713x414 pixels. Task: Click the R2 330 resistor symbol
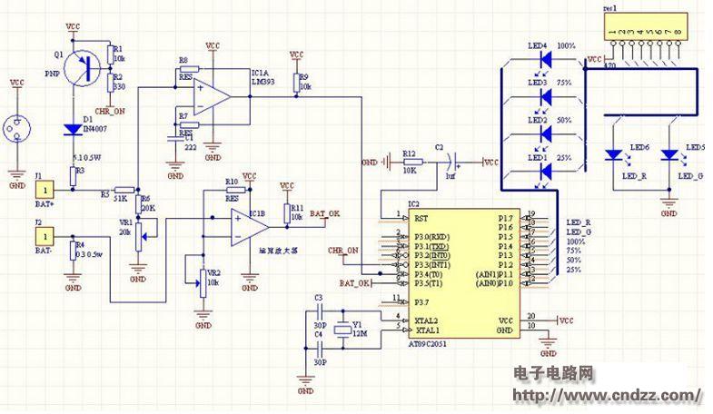click(x=110, y=83)
